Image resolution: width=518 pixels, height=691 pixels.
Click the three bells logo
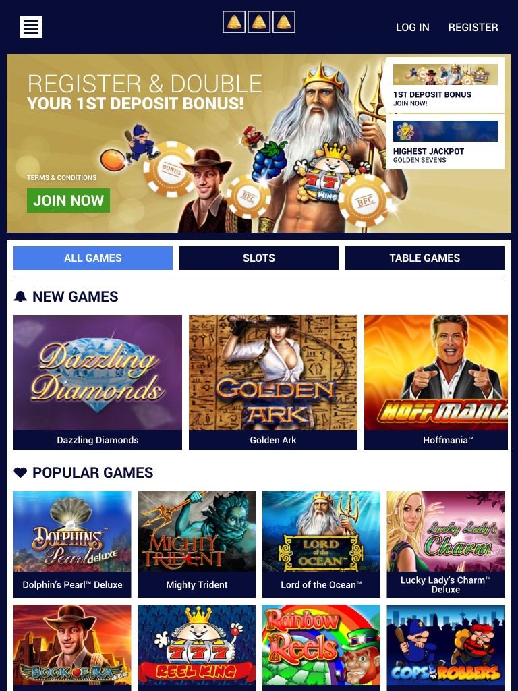click(259, 22)
